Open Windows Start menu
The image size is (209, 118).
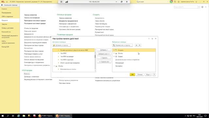3,116
